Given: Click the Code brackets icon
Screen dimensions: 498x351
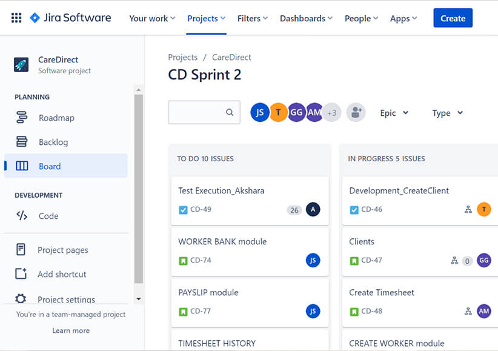Looking at the screenshot, I should (22, 216).
